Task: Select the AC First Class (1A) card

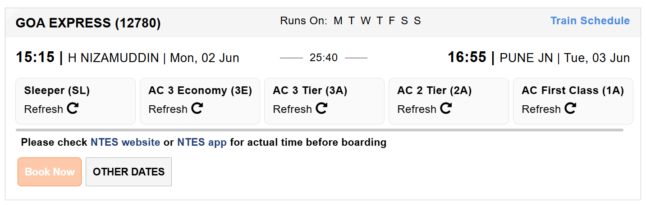Action: pos(573,101)
